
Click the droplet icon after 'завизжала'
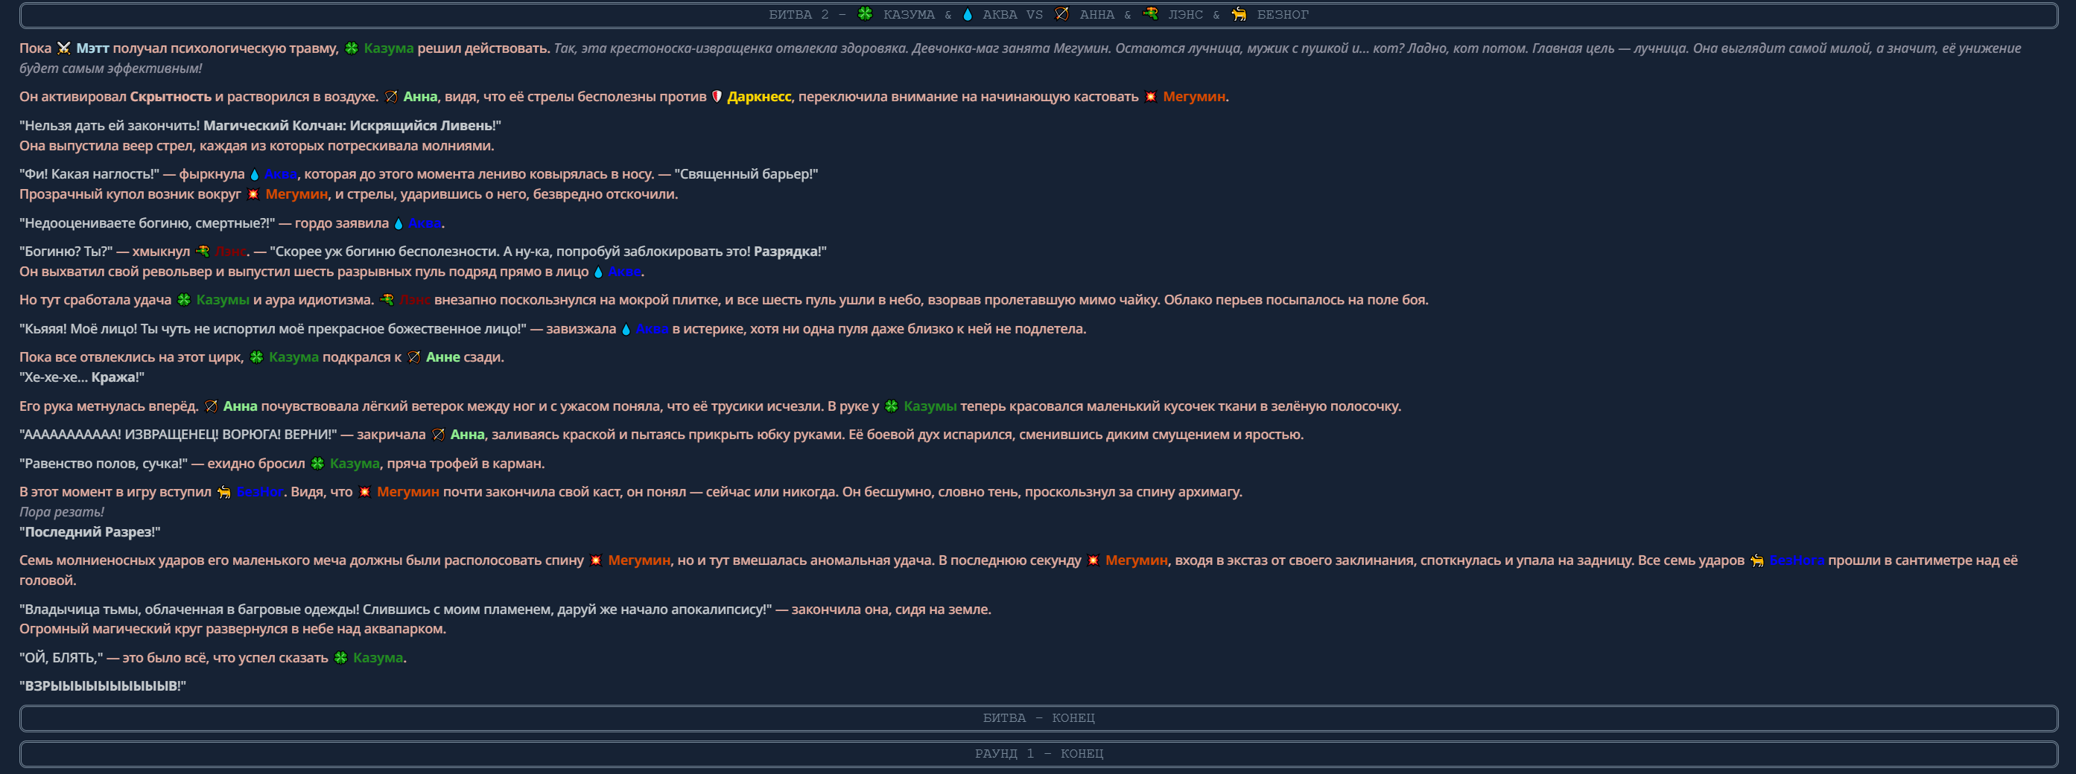626,329
